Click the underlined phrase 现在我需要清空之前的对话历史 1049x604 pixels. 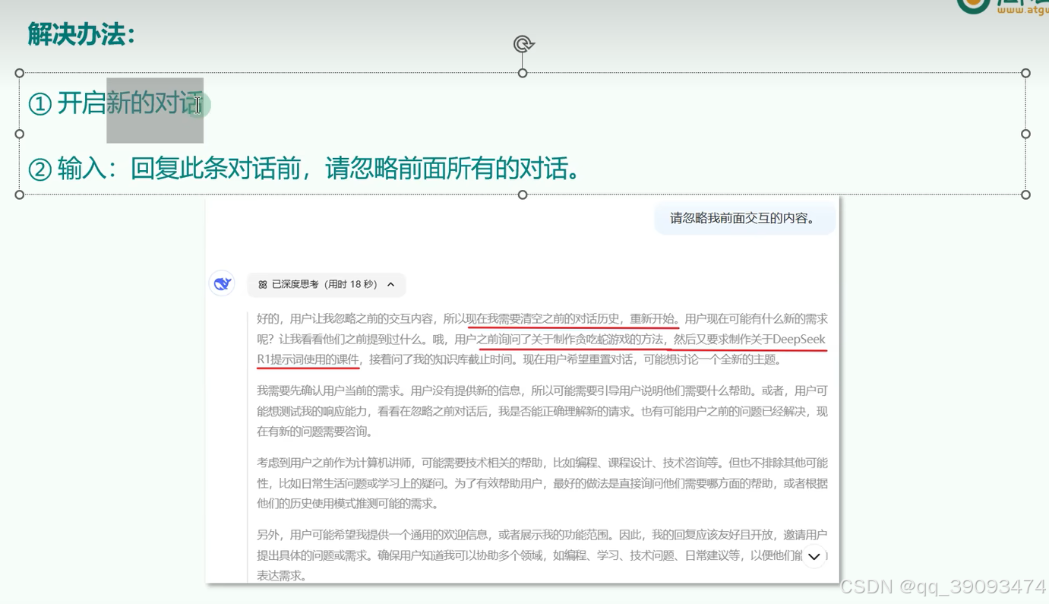(x=542, y=318)
